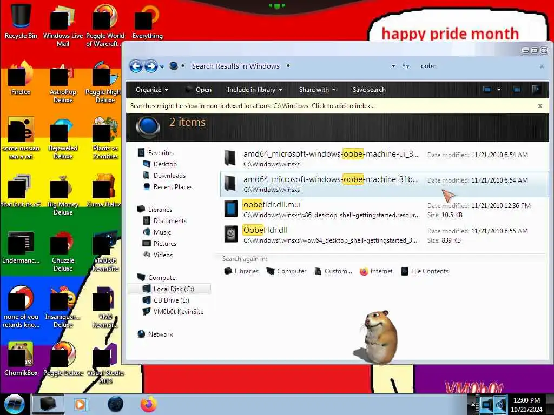Open the ChomikBox desktop icon
The image size is (554, 415).
click(x=21, y=359)
